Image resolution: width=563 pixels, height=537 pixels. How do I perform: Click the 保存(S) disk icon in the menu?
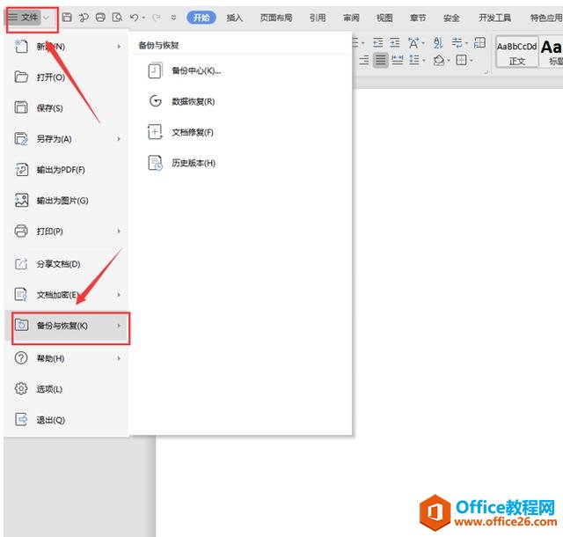21,107
